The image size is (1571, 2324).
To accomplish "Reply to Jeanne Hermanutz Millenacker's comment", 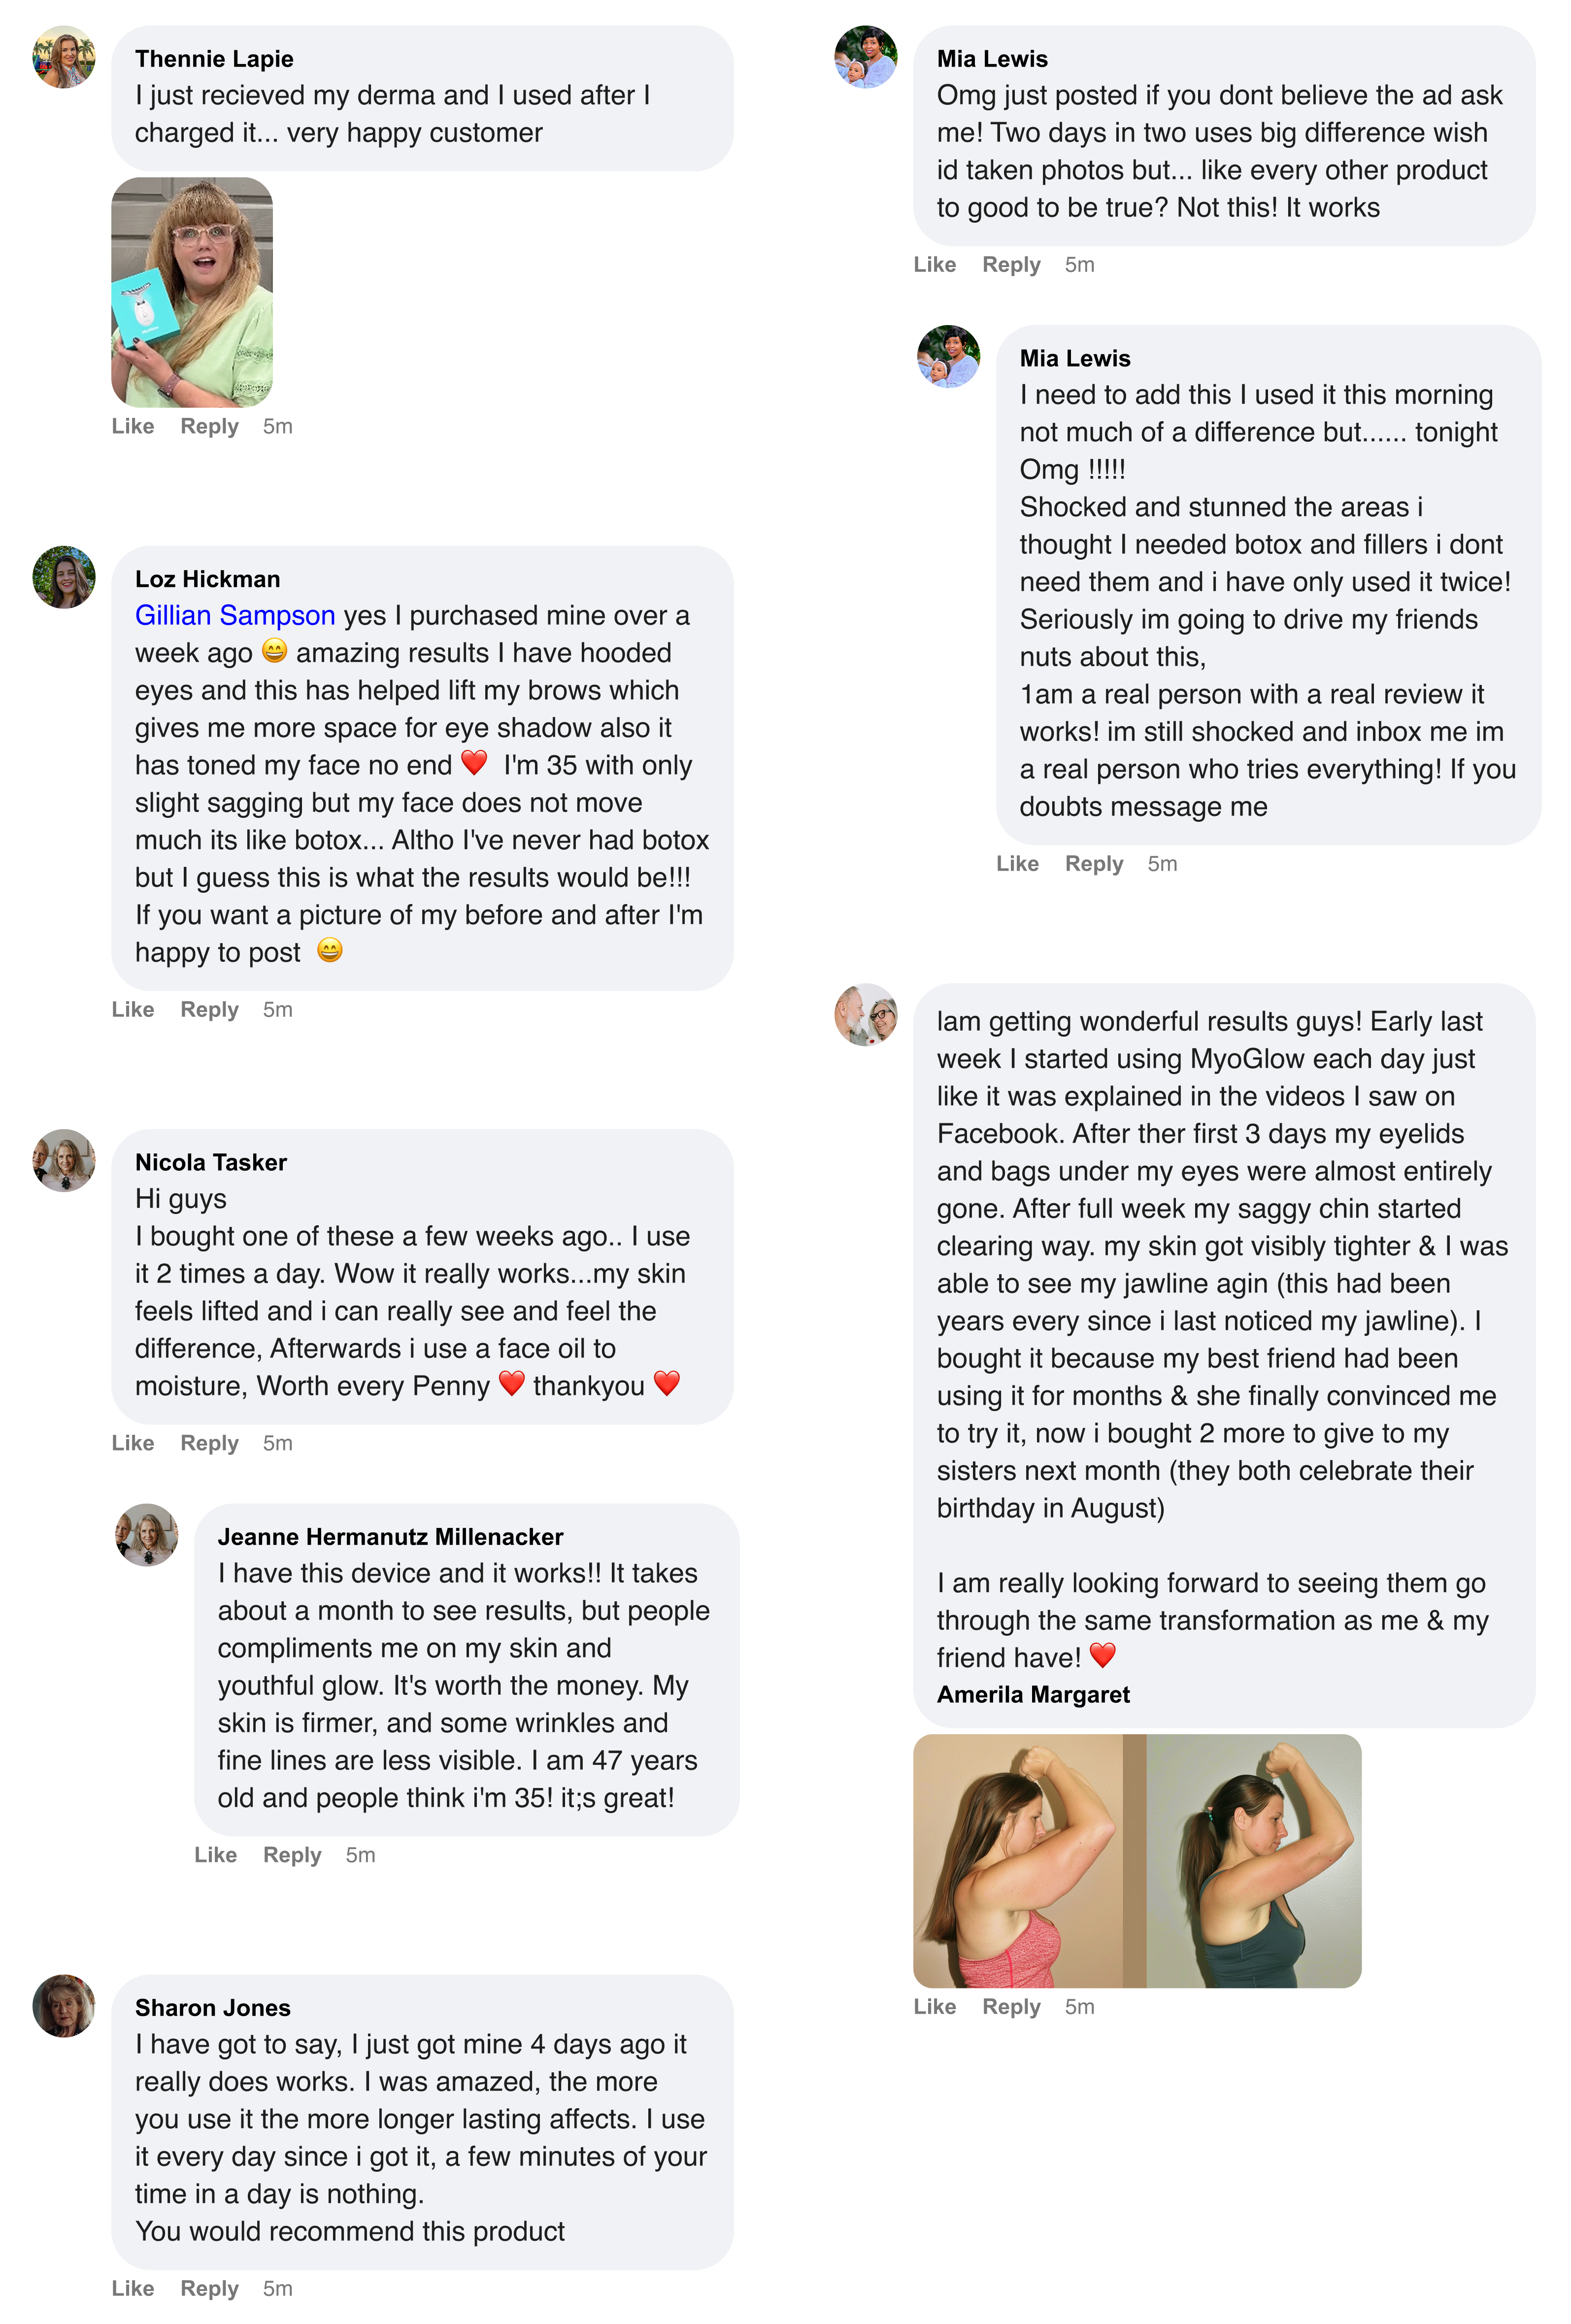I will pos(292,1854).
